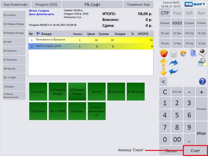Image resolution: width=208 pixels, height=156 pixels.
Task: Select 03.Вторые блюда in the left sidebar
Action: [x=14, y=33]
